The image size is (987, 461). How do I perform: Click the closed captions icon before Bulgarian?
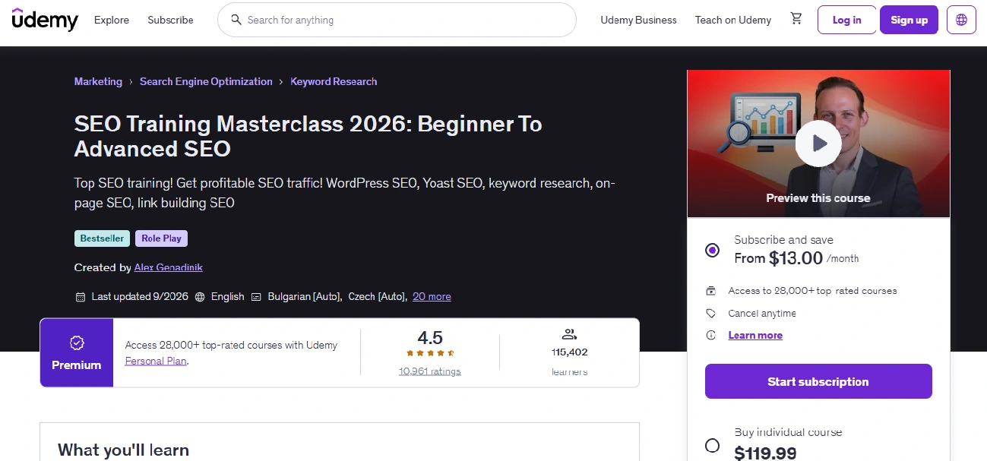(x=256, y=297)
